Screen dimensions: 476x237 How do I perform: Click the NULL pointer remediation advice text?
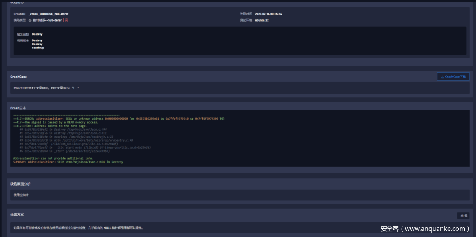click(78, 228)
